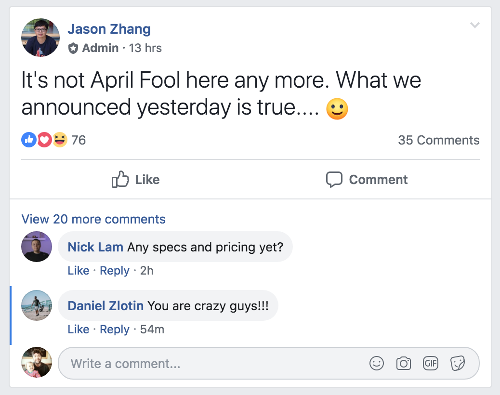500x395 pixels.
Task: Open Nick Lam's profile picture
Action: 37,247
